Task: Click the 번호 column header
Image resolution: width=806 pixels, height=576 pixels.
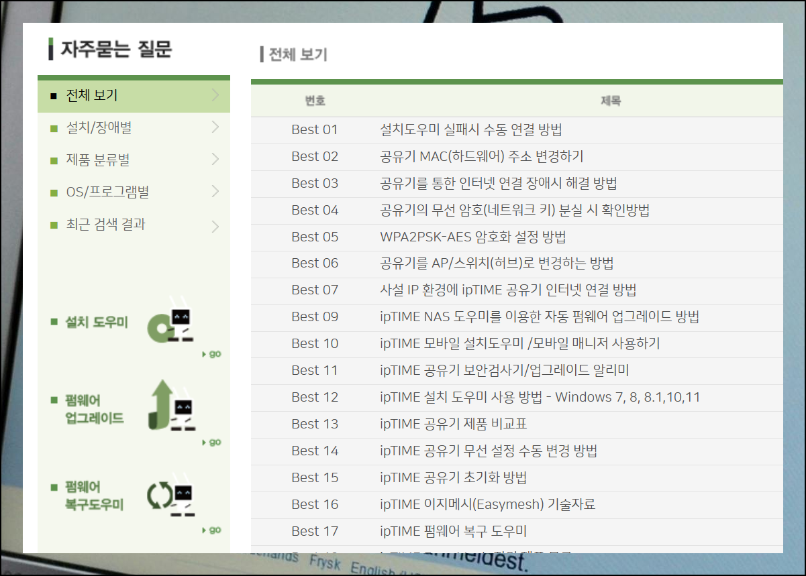Action: [315, 101]
